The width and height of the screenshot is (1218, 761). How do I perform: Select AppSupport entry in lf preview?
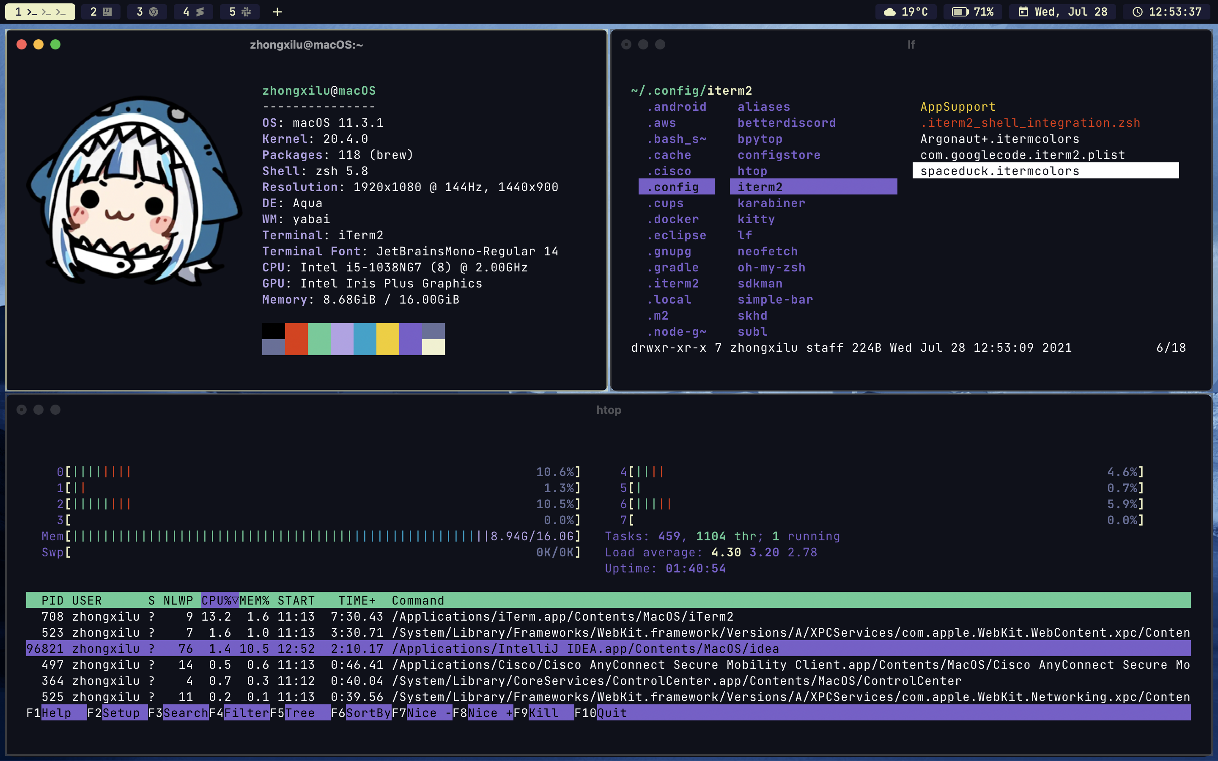(958, 107)
